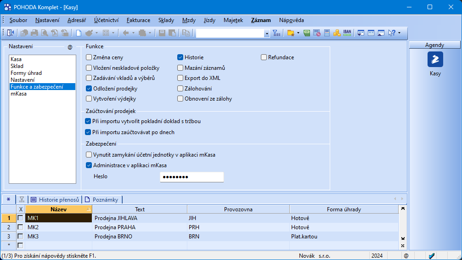Click the middle table panel layout icon
Image resolution: width=462 pixels, height=260 pixels.
[371, 33]
